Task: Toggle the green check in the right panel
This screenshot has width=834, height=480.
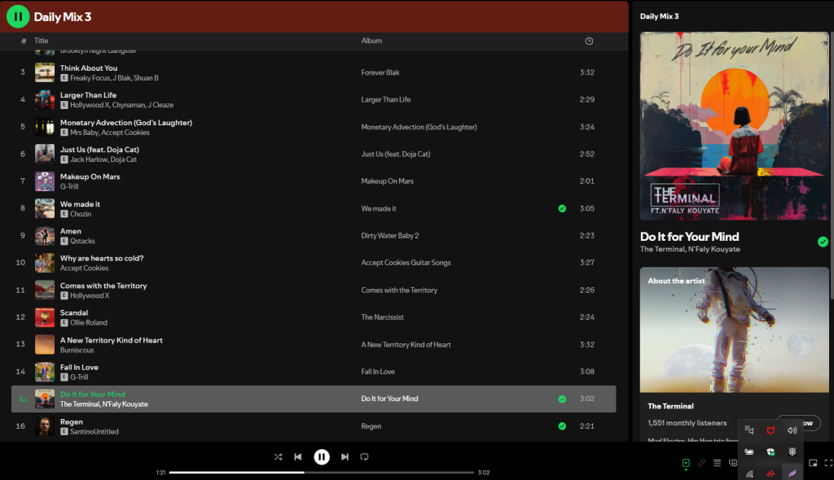Action: [823, 242]
